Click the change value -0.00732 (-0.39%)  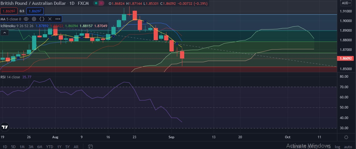tap(192, 4)
